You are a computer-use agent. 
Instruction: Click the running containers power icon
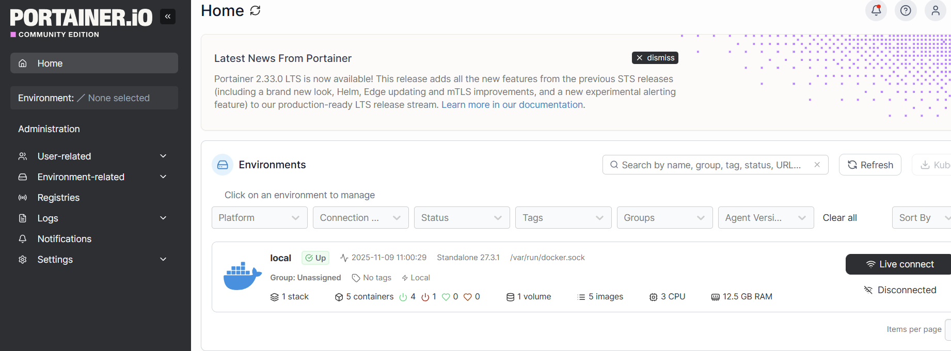[403, 297]
